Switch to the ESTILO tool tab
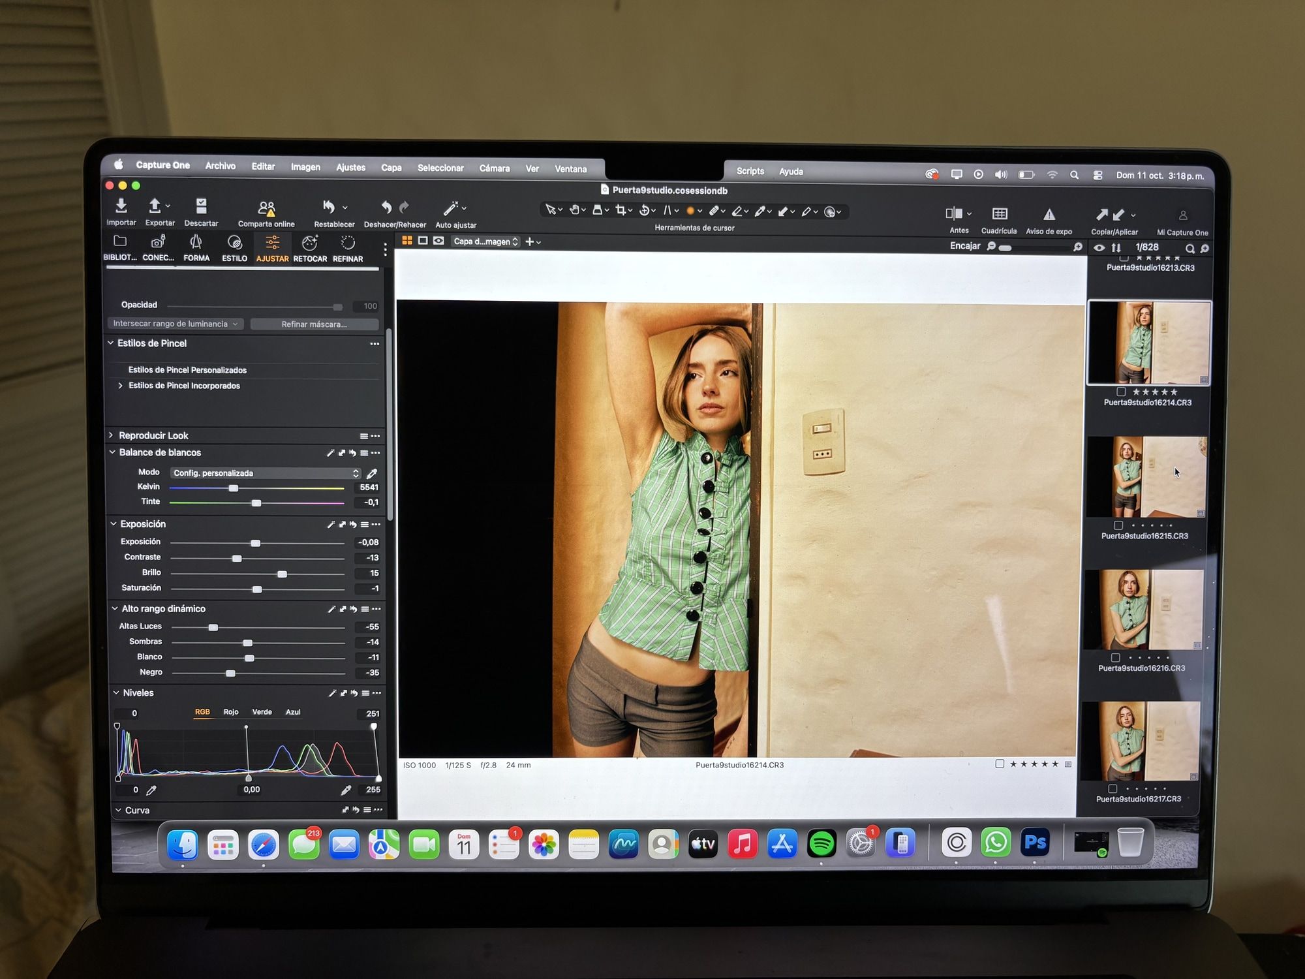The height and width of the screenshot is (979, 1305). click(234, 249)
